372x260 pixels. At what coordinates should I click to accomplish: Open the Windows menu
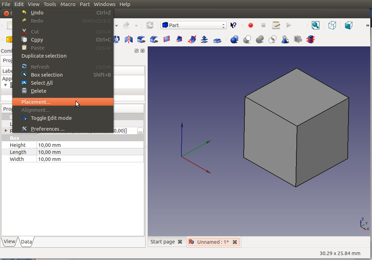point(104,4)
